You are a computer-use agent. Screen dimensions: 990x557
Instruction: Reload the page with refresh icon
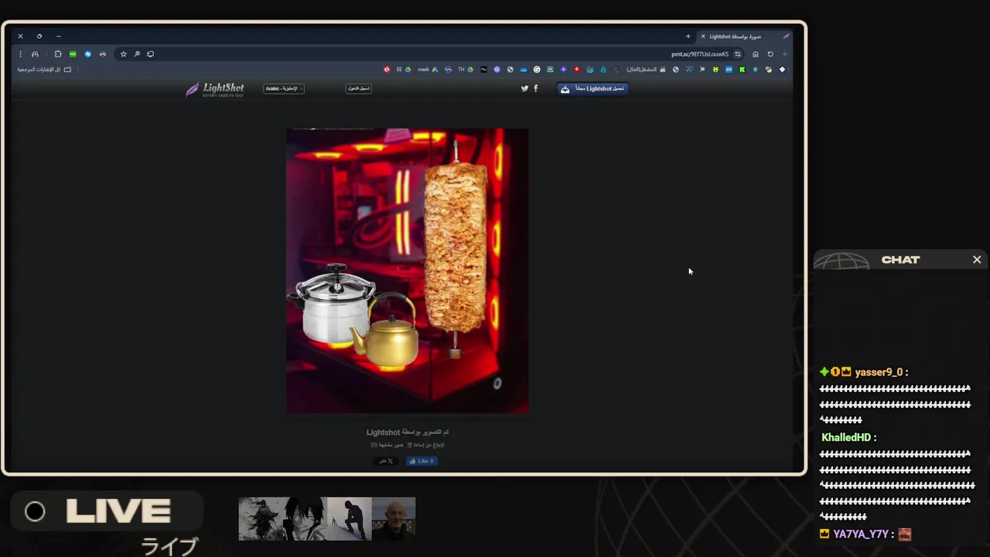coord(770,54)
